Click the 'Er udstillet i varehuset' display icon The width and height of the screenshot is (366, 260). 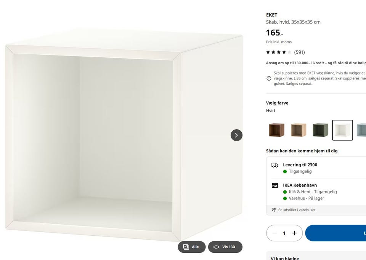[274, 210]
